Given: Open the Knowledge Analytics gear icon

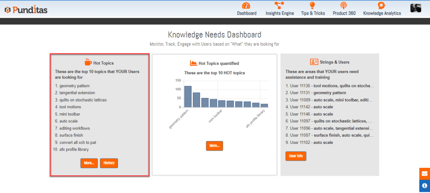Looking at the screenshot, I should pos(382,5).
